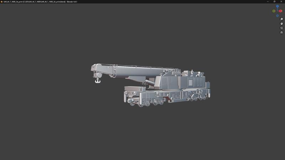The image size is (285, 160).
Task: Click the blue Z axis at the gizmo's top
Action: (x=278, y=6)
